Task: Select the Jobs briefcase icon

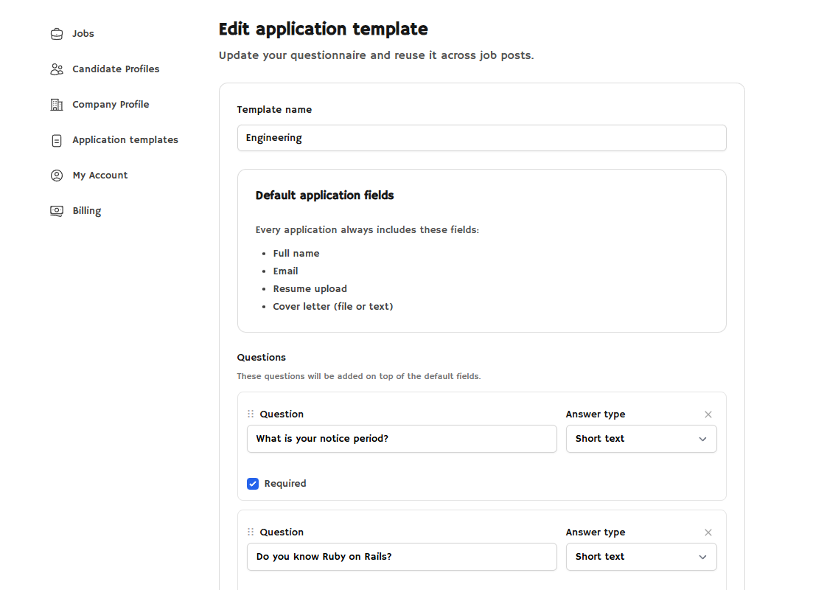Action: click(56, 33)
